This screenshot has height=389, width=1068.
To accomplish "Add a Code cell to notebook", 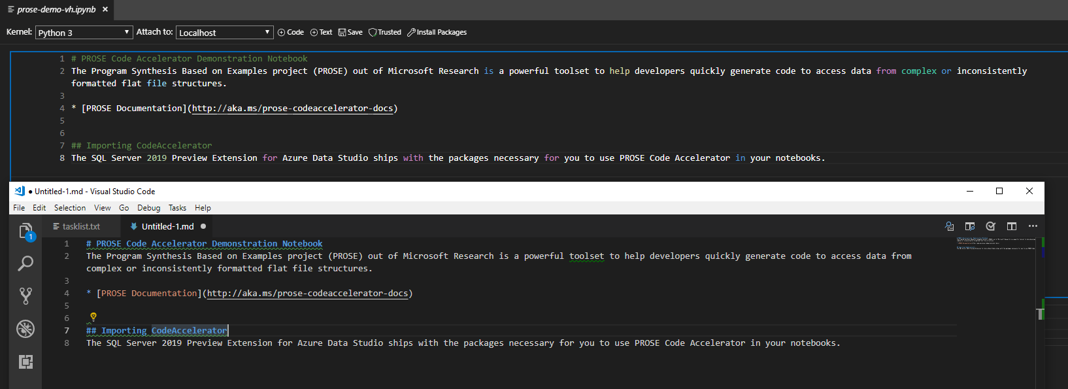I will 291,32.
